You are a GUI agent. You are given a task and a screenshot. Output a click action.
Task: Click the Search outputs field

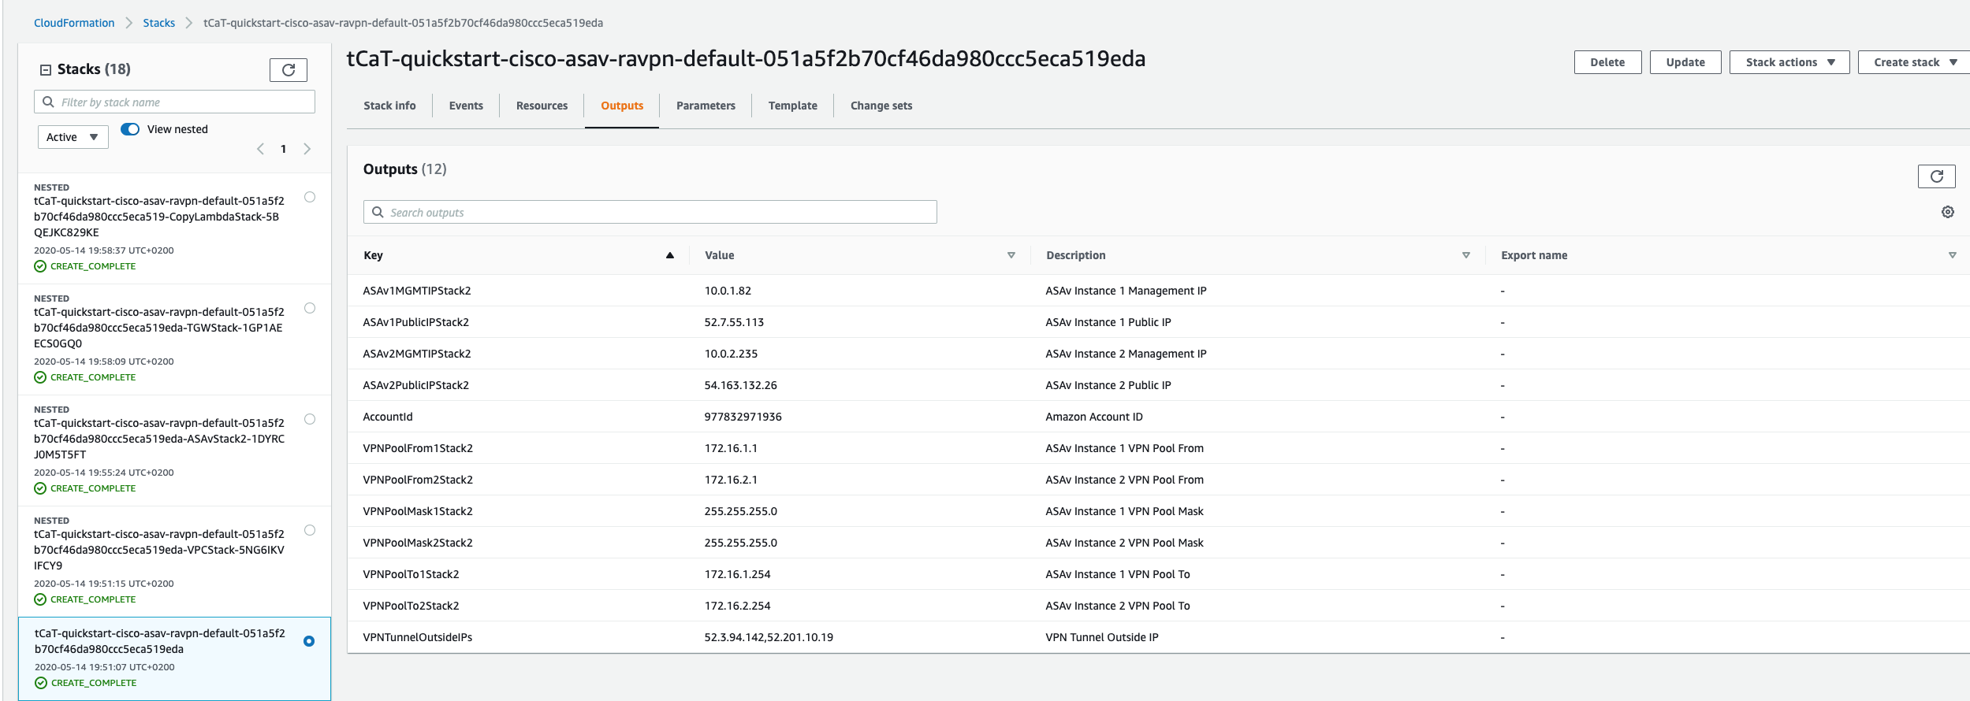coord(650,212)
